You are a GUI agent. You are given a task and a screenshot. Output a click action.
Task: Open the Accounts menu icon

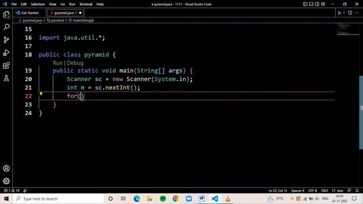(x=6, y=168)
